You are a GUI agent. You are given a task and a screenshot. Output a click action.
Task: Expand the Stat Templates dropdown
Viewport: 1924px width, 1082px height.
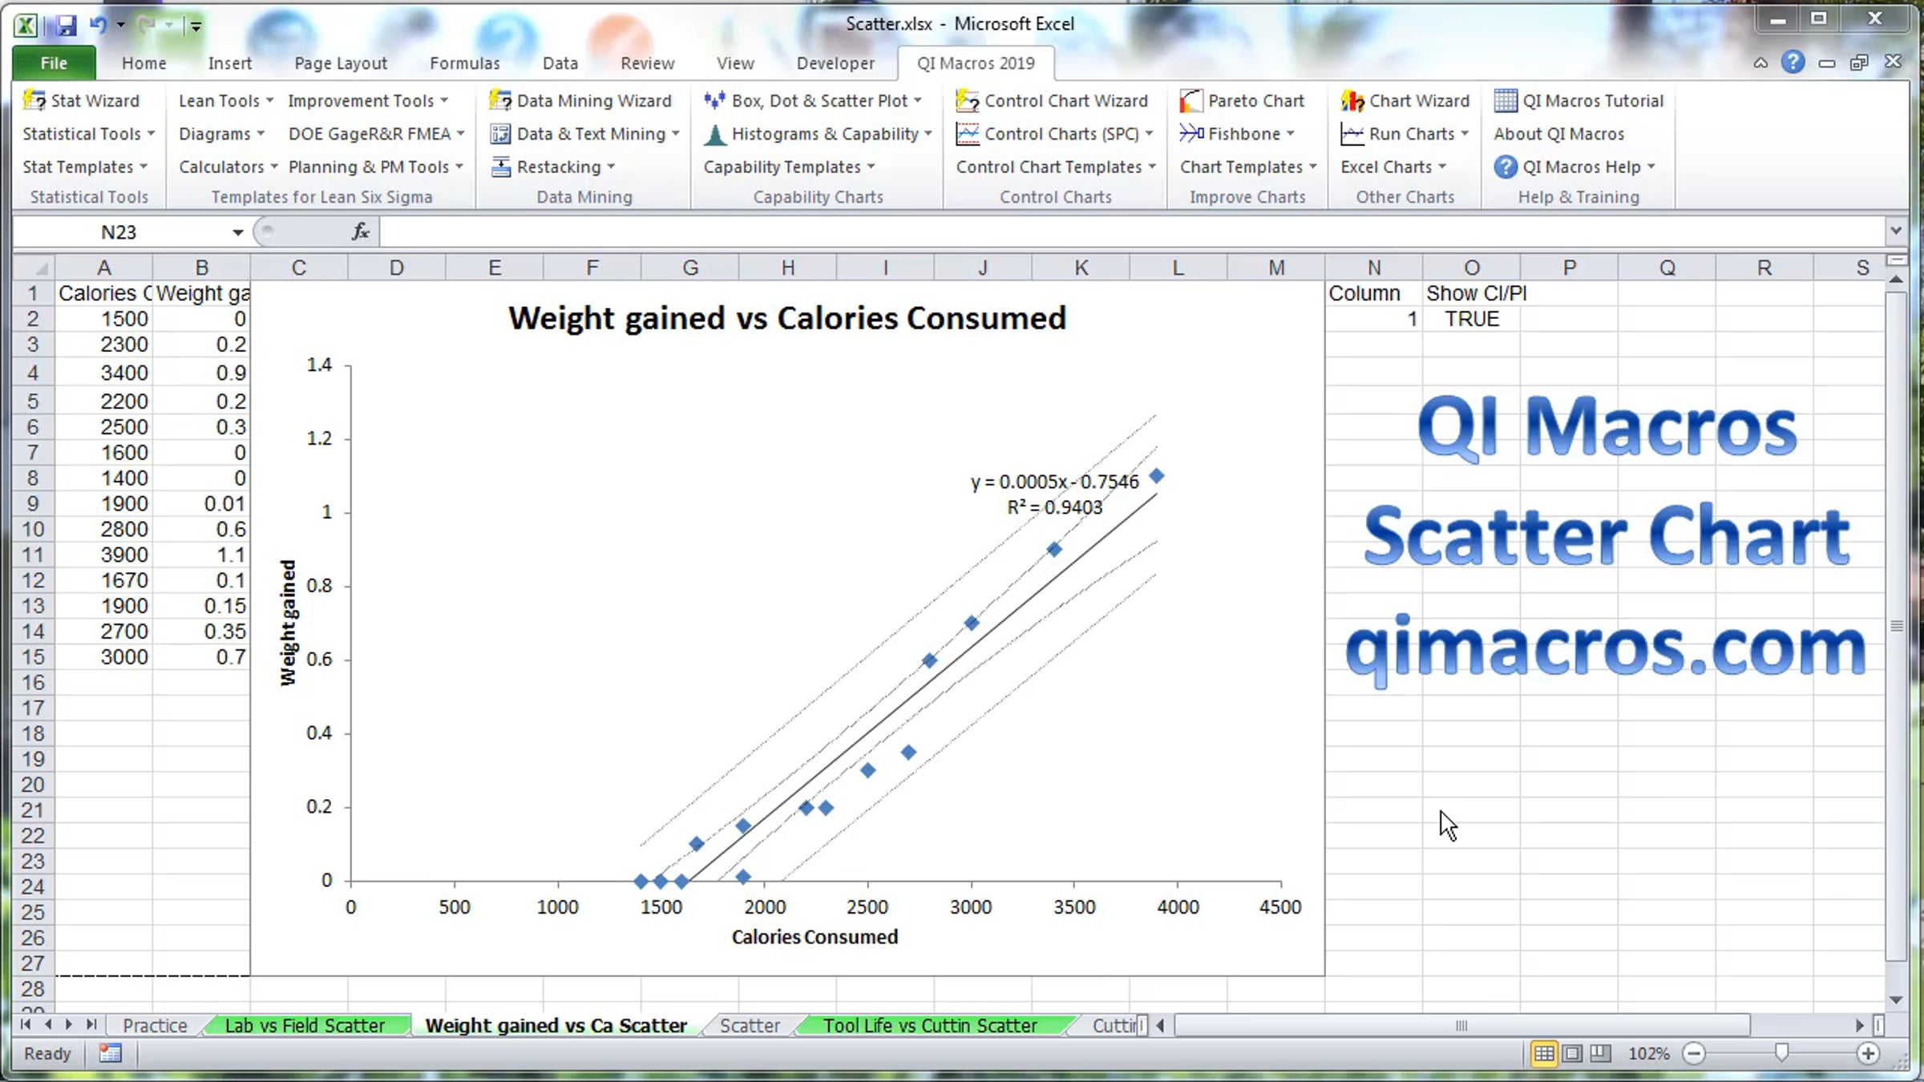tap(85, 167)
